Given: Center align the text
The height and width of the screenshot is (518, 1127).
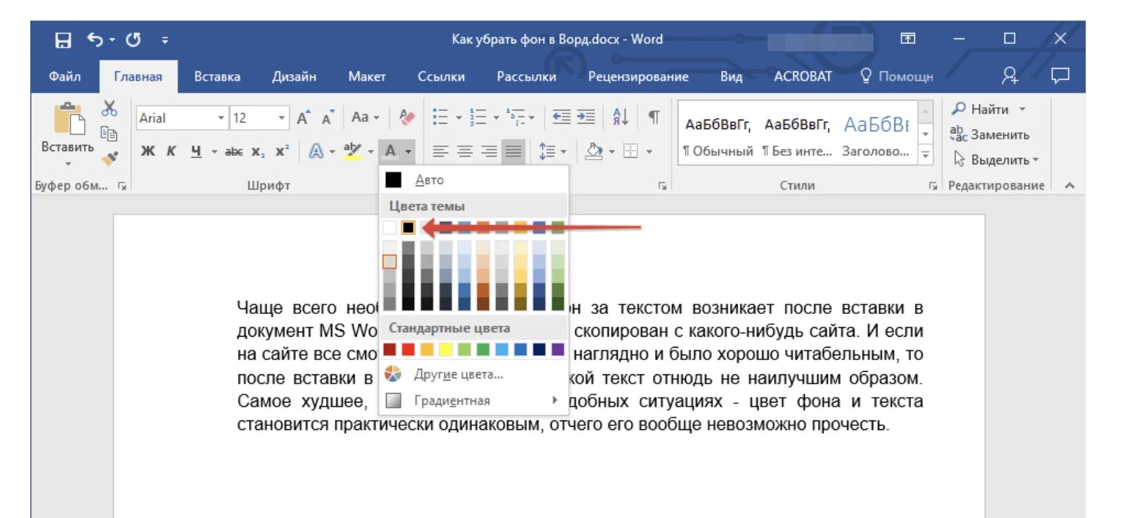Looking at the screenshot, I should [465, 151].
